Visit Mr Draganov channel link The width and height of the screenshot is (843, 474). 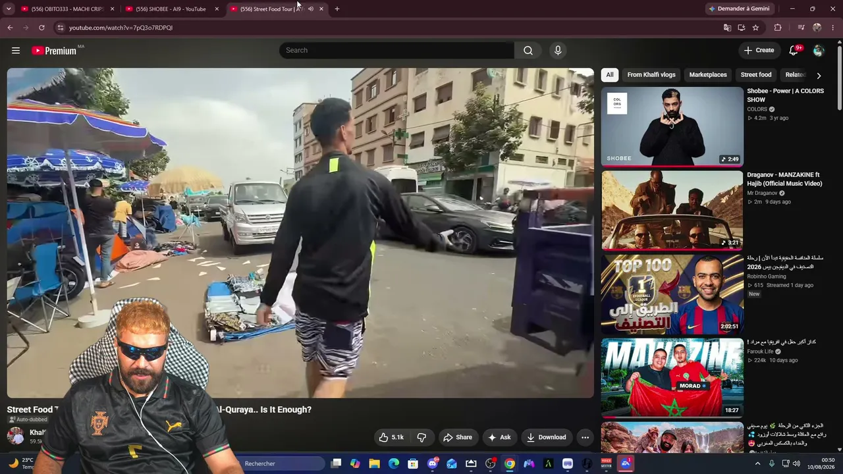(x=762, y=194)
